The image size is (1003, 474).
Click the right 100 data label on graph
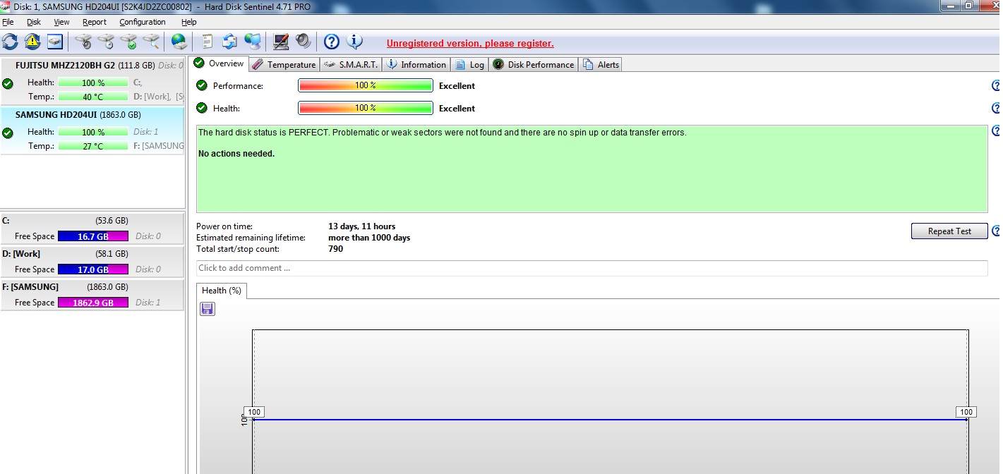[x=966, y=412]
